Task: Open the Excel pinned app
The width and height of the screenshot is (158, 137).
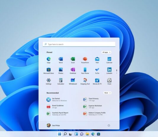Action: 73,60
